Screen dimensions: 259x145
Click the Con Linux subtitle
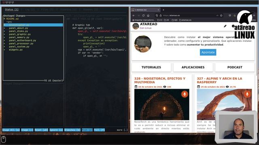[x=145, y=28]
